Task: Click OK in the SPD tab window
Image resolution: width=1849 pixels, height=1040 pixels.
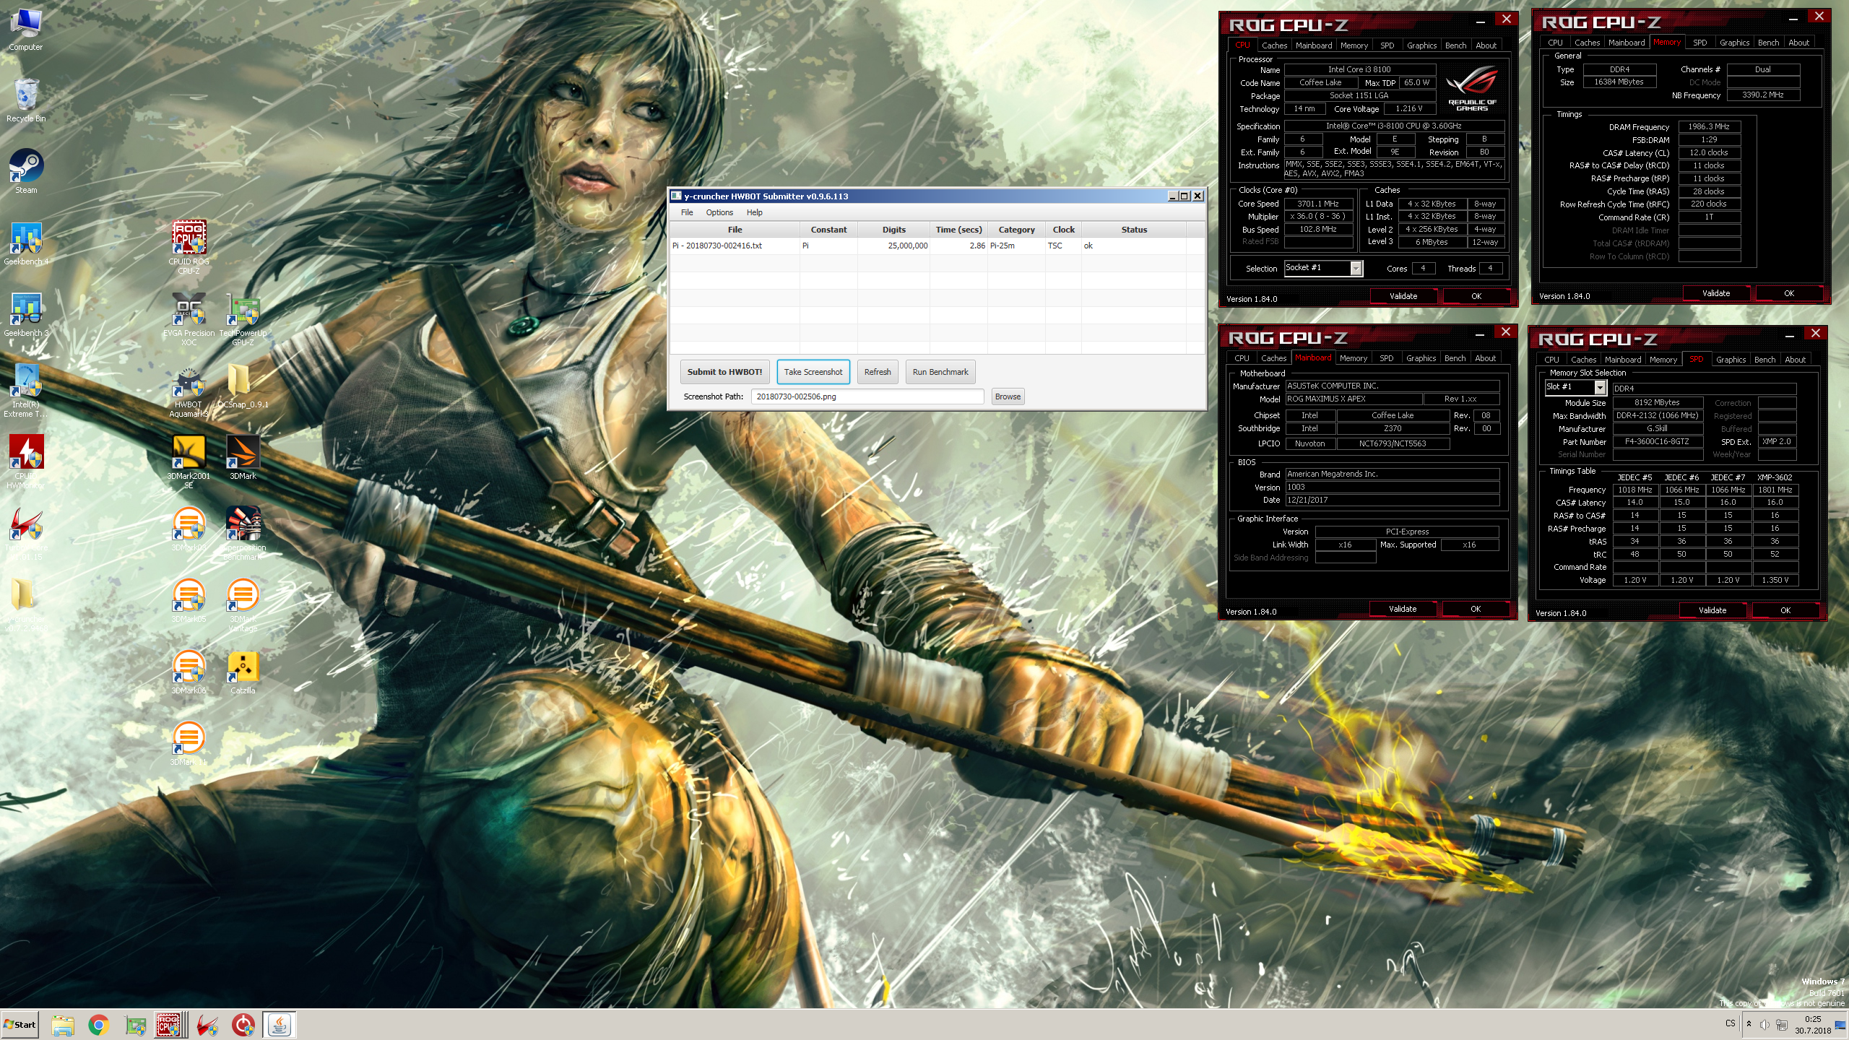Action: 1785,610
